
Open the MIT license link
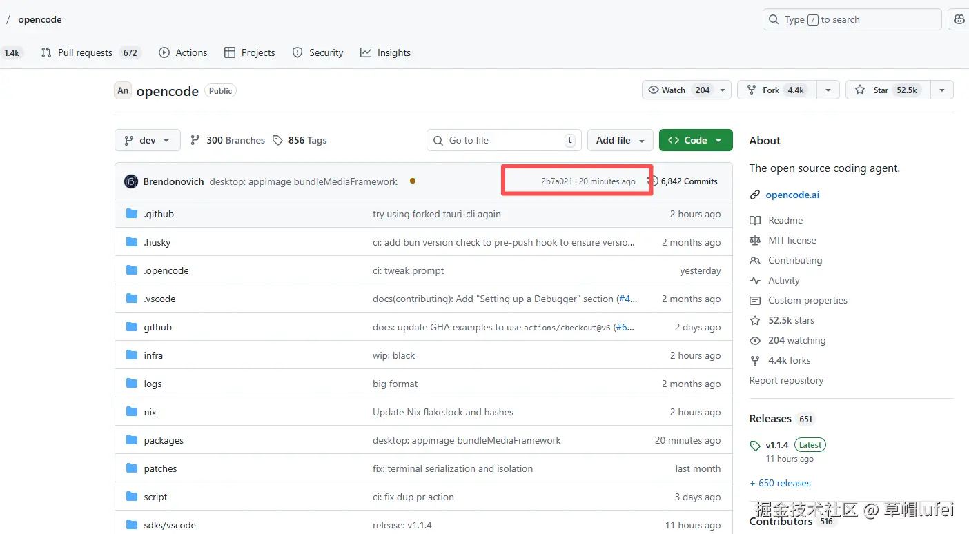[792, 240]
